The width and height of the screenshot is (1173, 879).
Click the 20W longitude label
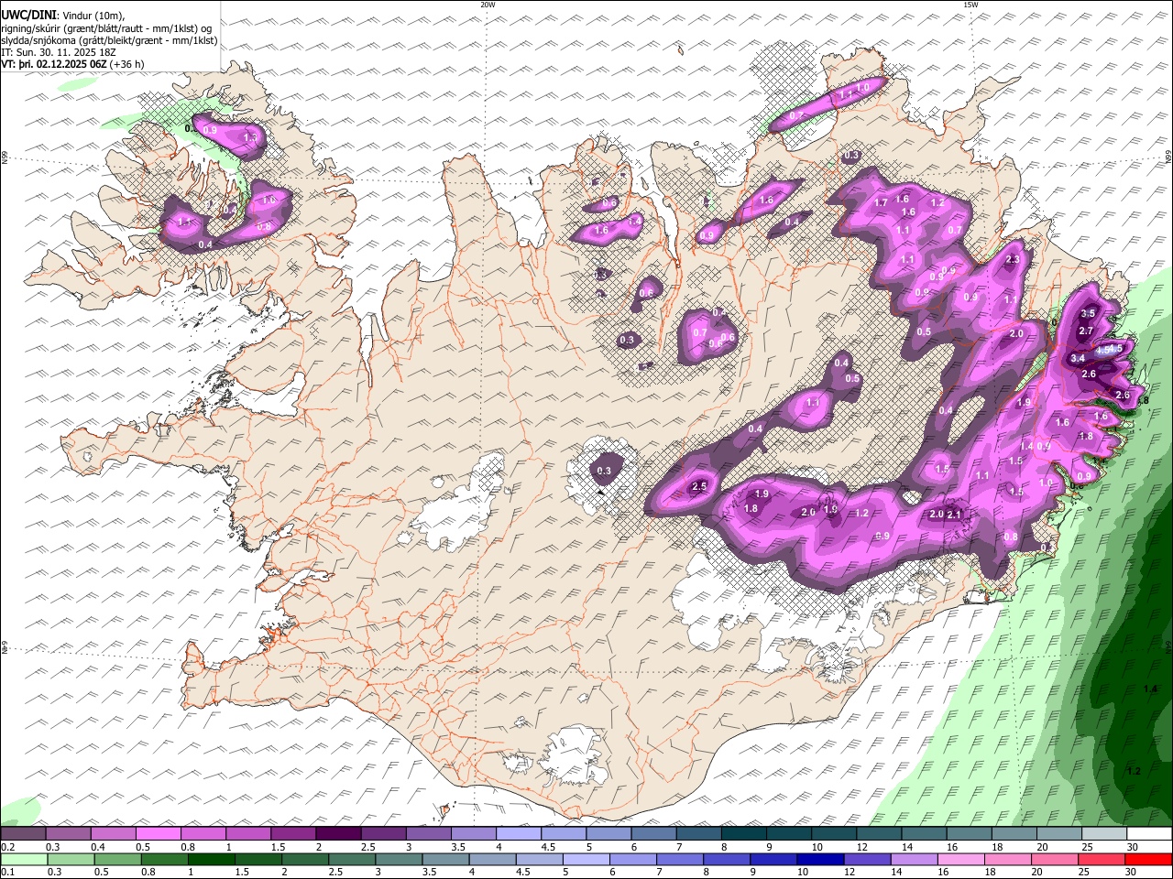point(488,5)
